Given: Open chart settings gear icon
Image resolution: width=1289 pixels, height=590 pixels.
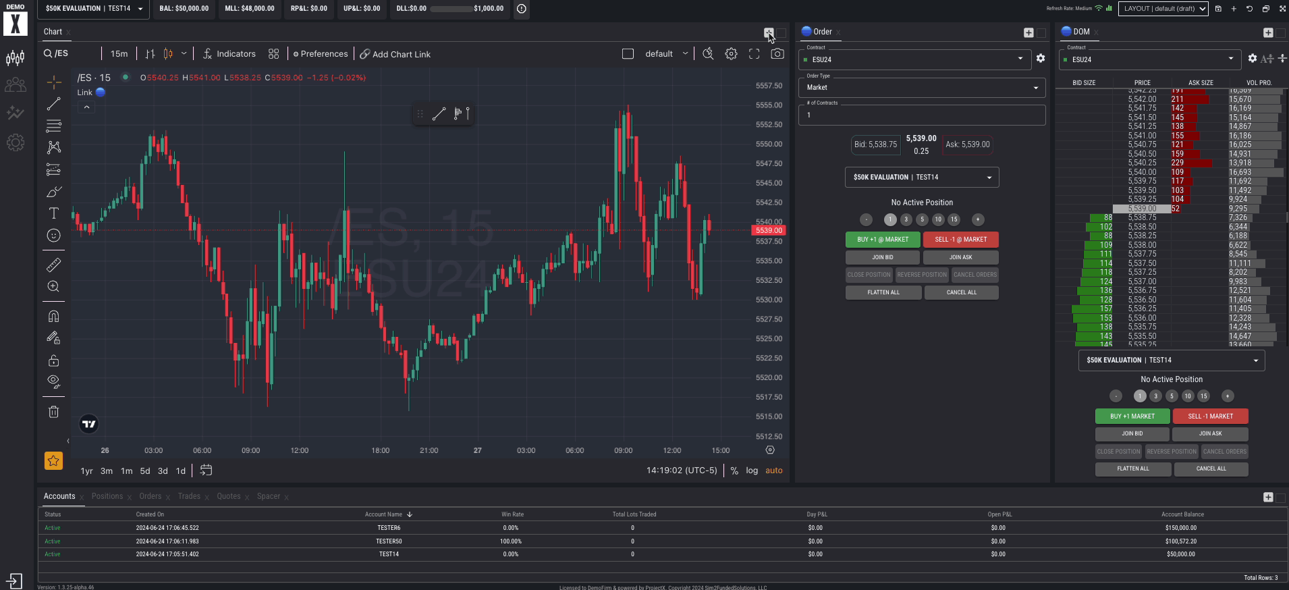Looking at the screenshot, I should (x=731, y=54).
